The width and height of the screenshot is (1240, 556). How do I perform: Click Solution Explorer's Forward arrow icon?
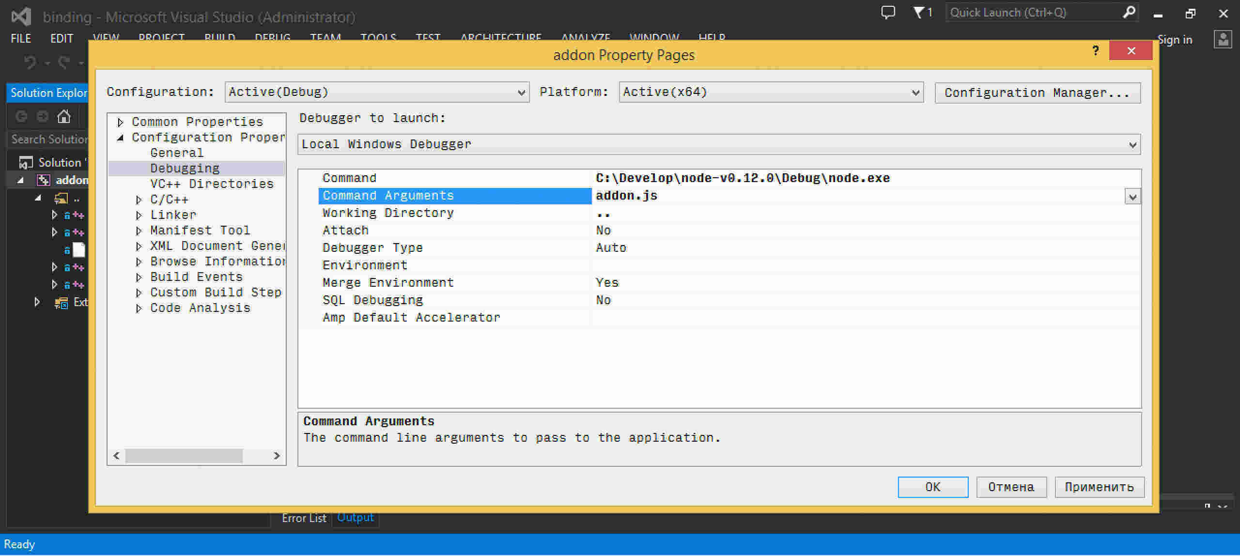pos(43,116)
